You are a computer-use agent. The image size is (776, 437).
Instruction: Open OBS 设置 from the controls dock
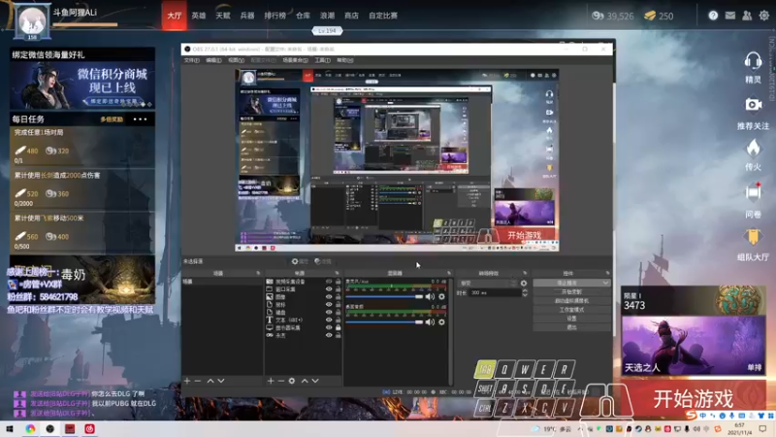571,319
